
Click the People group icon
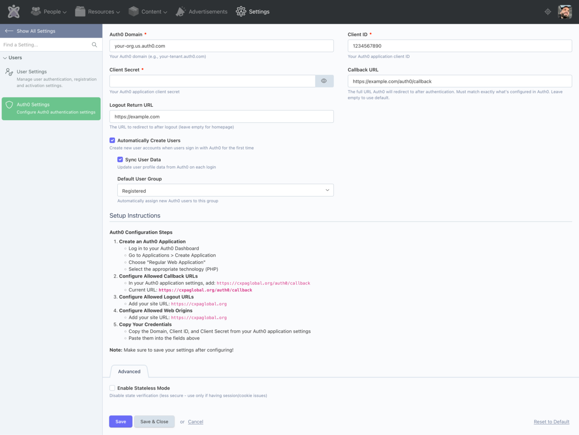pyautogui.click(x=36, y=12)
